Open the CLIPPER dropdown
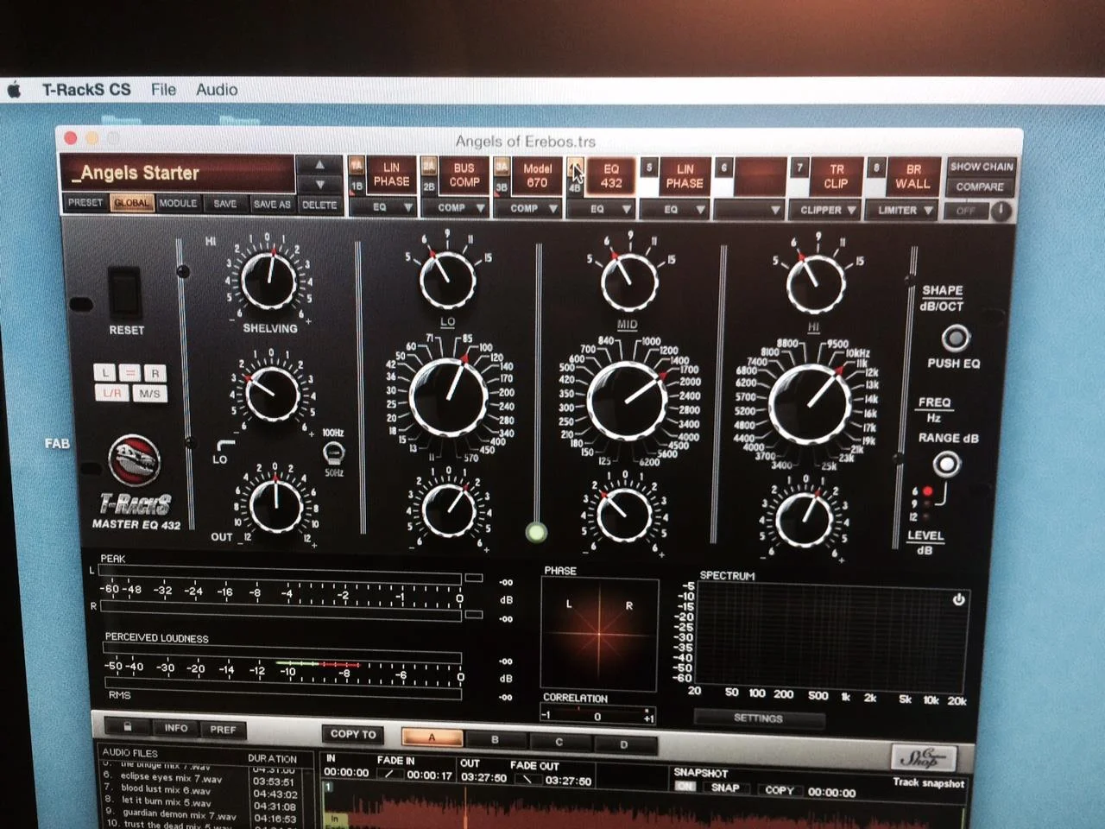This screenshot has height=829, width=1105. [x=825, y=210]
